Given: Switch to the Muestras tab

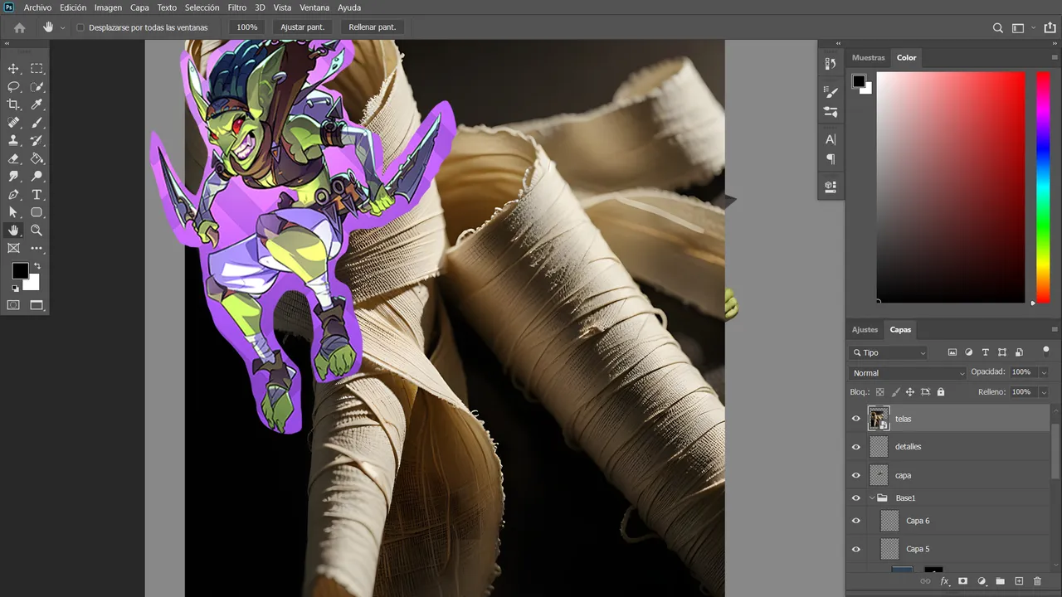Looking at the screenshot, I should point(869,58).
